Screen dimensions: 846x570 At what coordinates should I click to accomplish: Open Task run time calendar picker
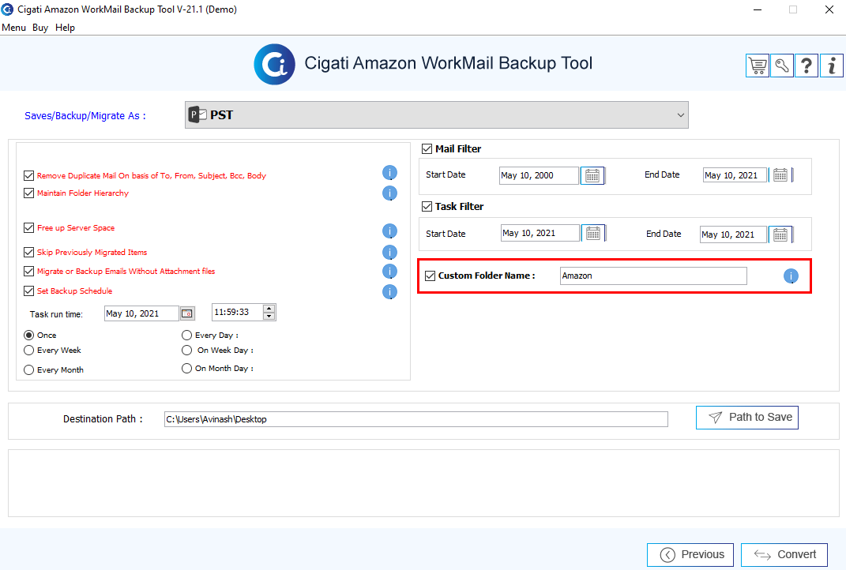(187, 313)
